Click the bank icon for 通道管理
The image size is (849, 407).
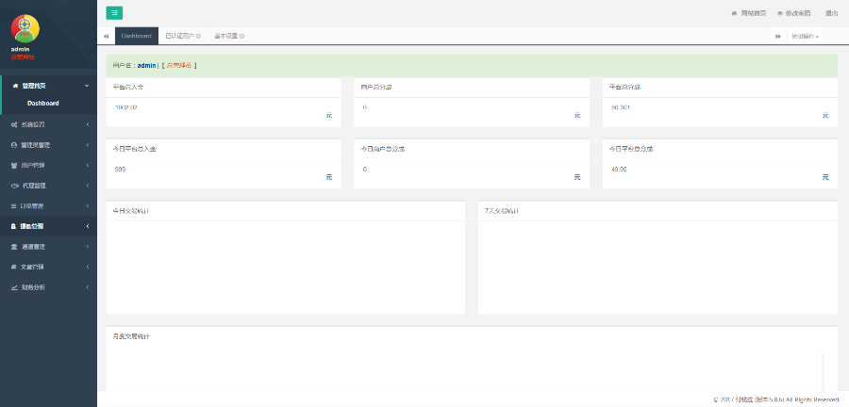[14, 247]
